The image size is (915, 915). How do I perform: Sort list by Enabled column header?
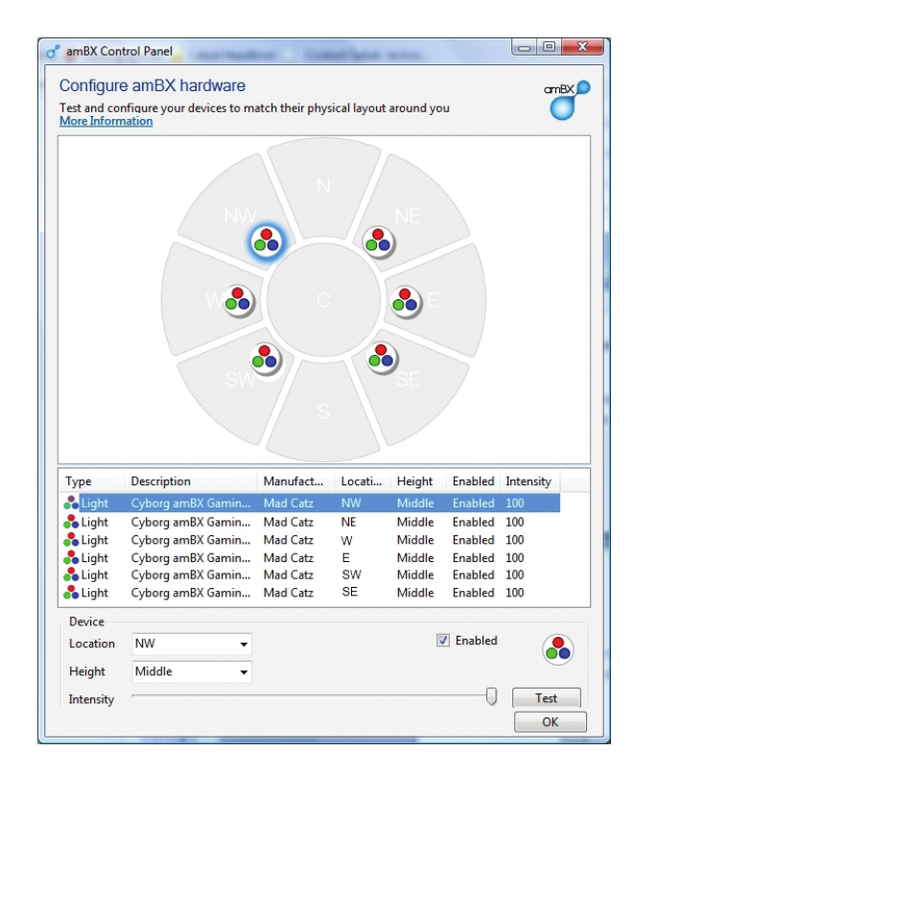click(473, 481)
